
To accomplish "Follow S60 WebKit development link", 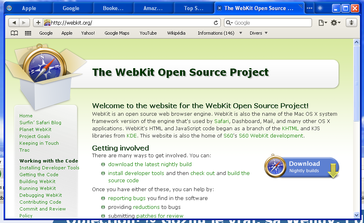I will pyautogui.click(x=271, y=136).
